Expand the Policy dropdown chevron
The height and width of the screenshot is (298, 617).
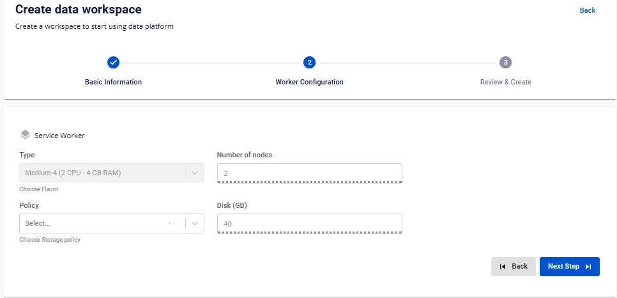coord(195,224)
